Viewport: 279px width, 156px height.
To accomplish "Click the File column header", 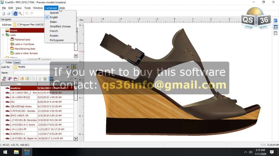I will 19,84.
